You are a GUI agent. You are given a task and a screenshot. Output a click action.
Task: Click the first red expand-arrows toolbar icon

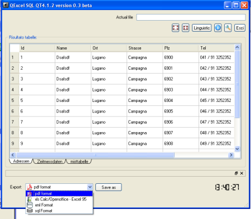pyautogui.click(x=176, y=28)
